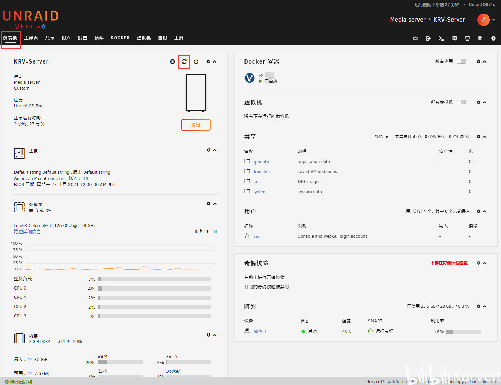Viewport: 501px width, 385px height.
Task: Open the domains share link
Action: pos(261,172)
